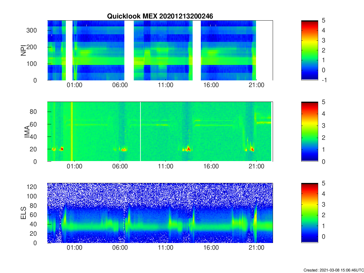364x273 pixels.
Task: Click the 11:00 tick label of the NPI plot
Action: pos(166,85)
